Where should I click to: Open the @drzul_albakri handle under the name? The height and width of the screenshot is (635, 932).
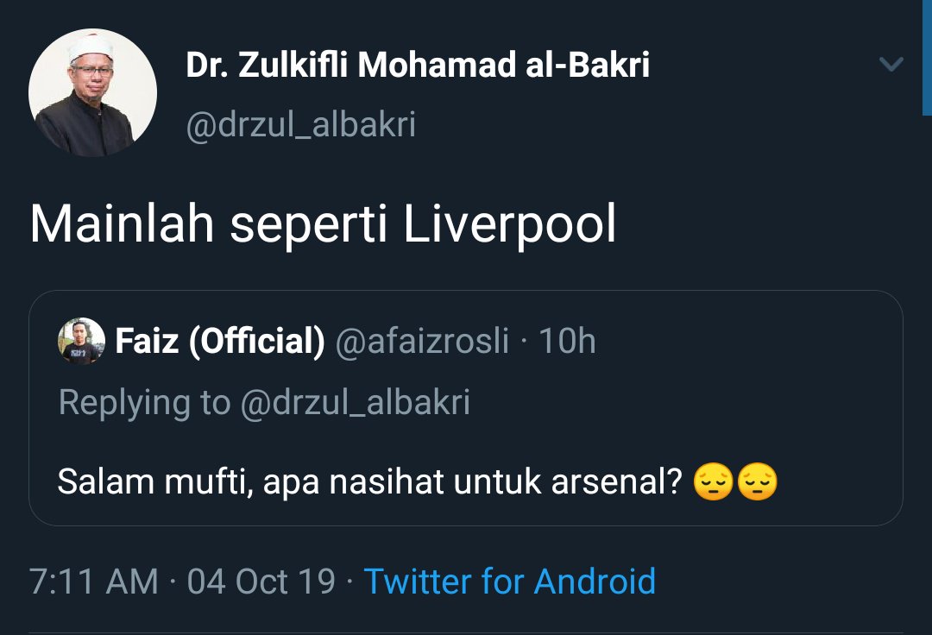pyautogui.click(x=301, y=125)
